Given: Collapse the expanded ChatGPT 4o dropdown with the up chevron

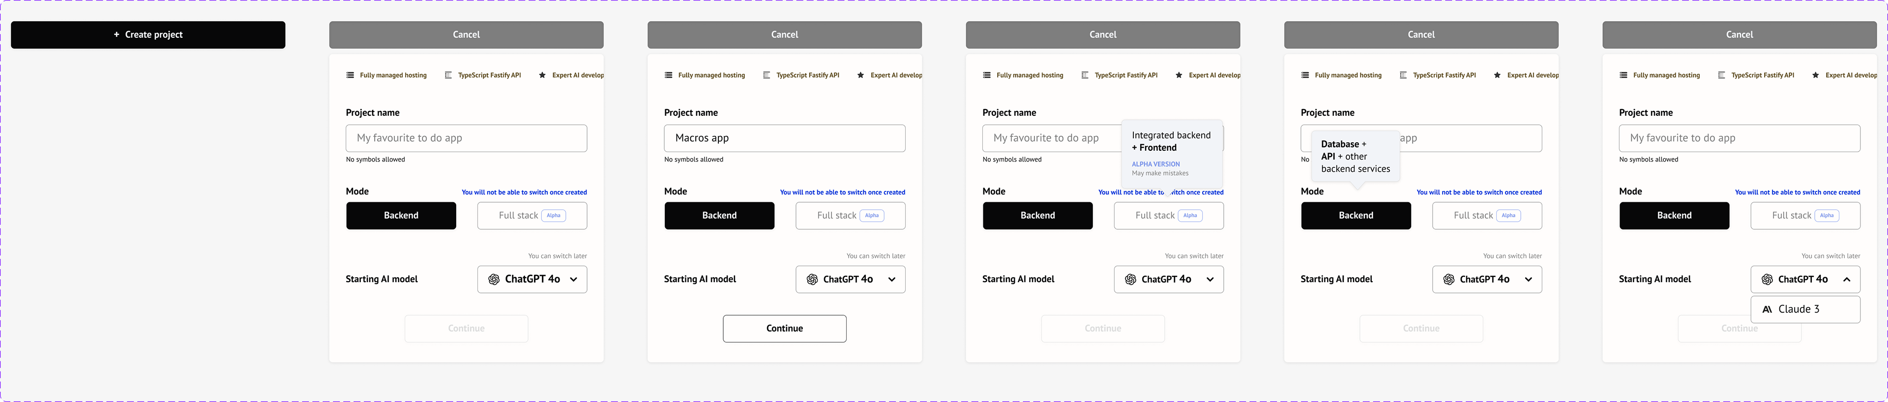Looking at the screenshot, I should click(x=1846, y=279).
